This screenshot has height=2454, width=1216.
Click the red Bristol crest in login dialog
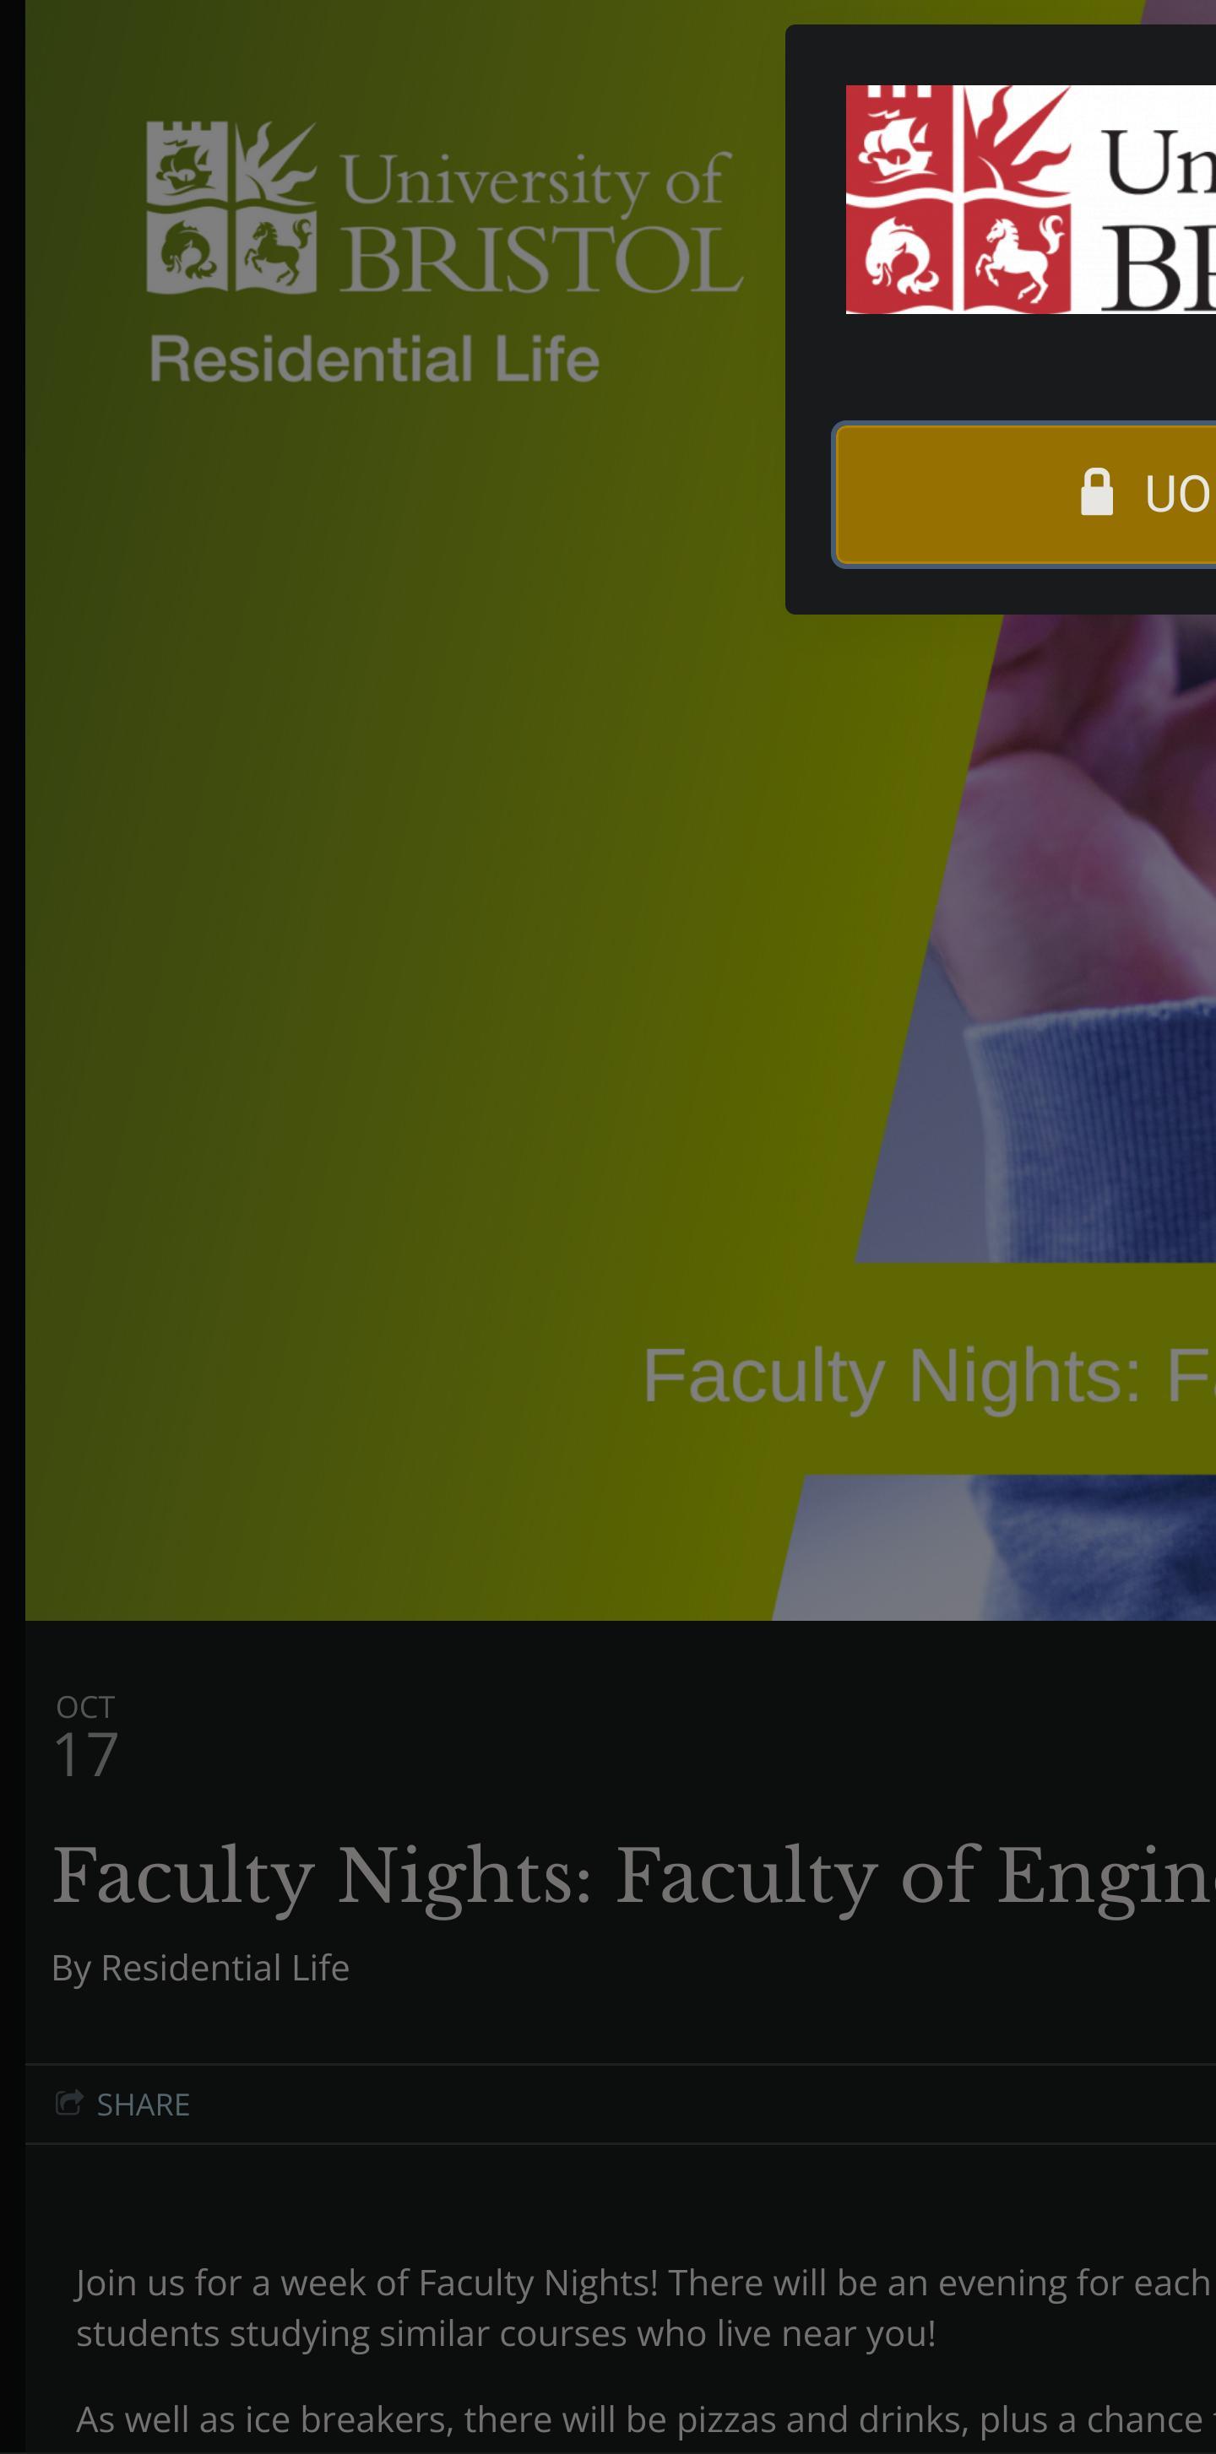[958, 199]
